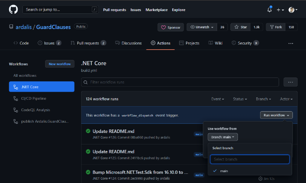Open the Branch filter dropdown
This screenshot has width=306, height=183.
263,99
